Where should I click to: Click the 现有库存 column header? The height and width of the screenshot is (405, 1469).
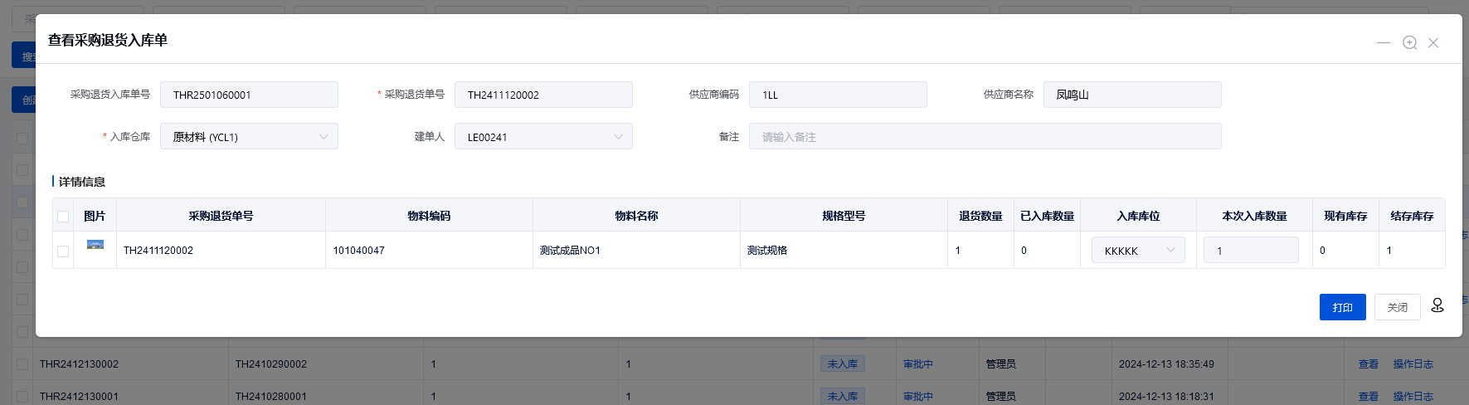click(1345, 216)
